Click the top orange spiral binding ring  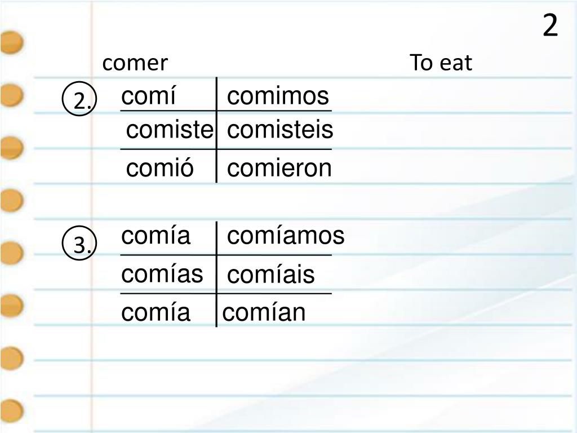pos(11,42)
